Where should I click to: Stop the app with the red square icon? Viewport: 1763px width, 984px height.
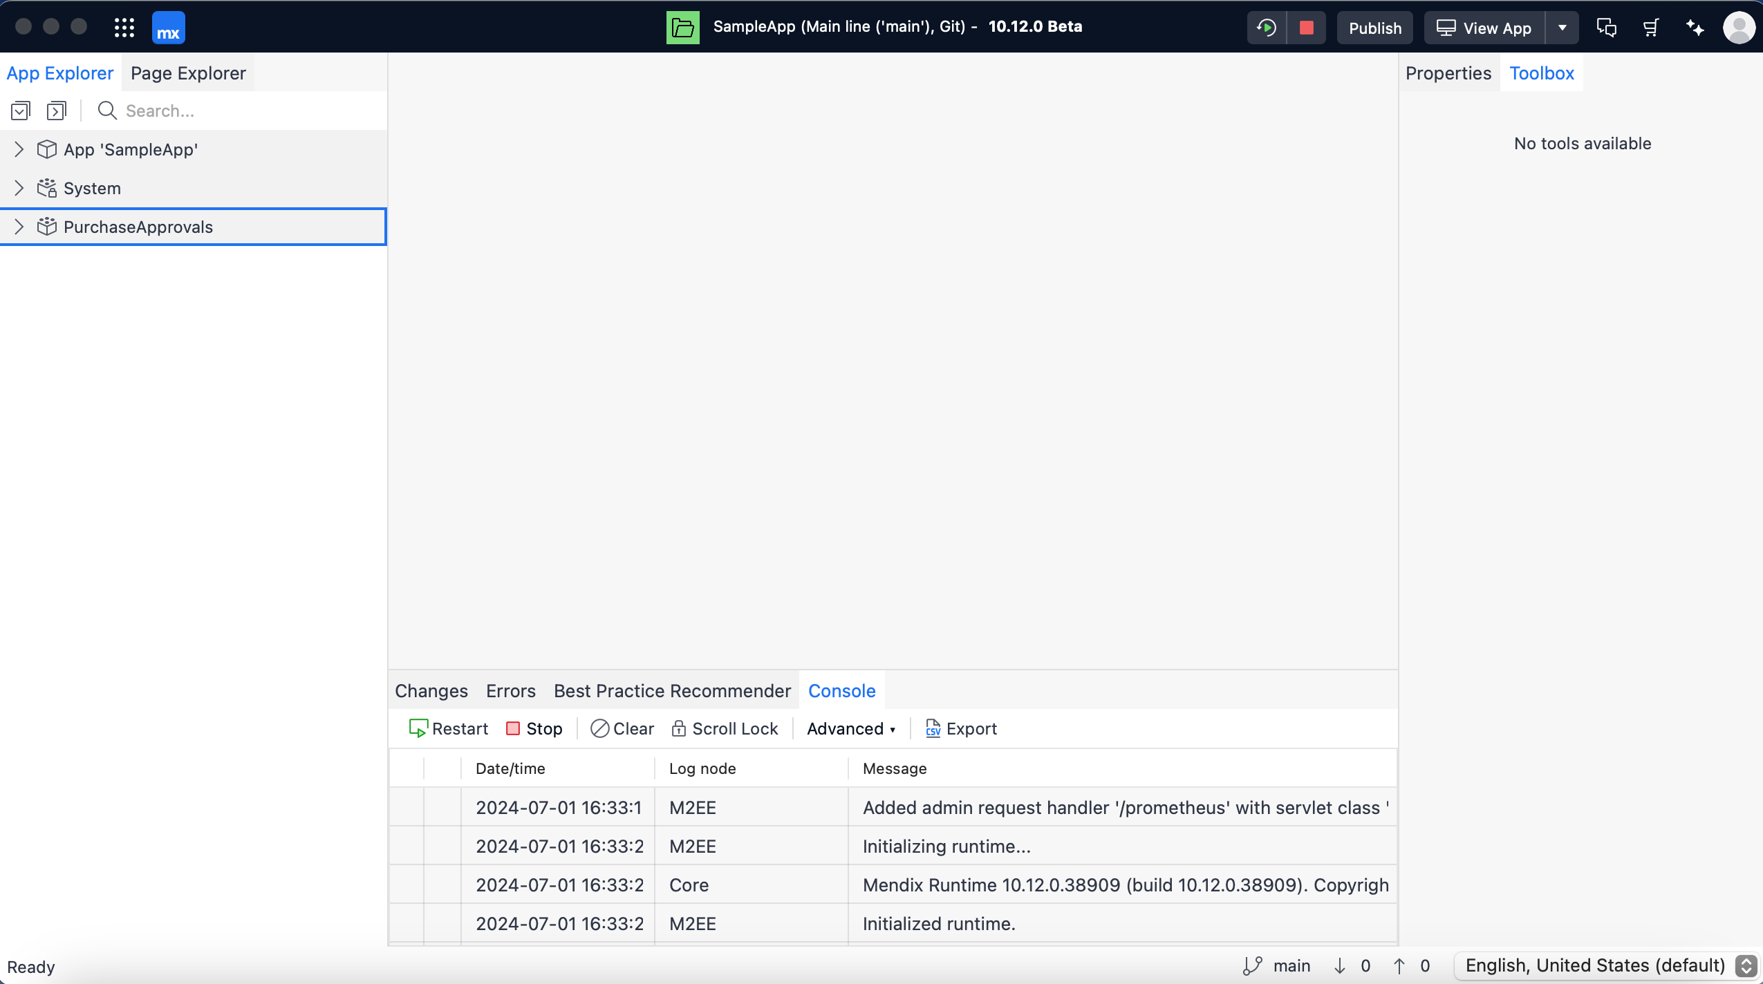click(x=1306, y=28)
